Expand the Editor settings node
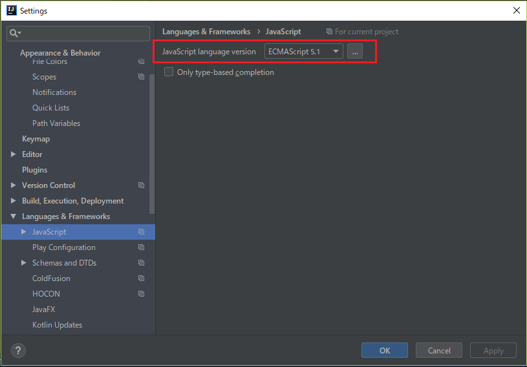527x367 pixels. tap(13, 154)
